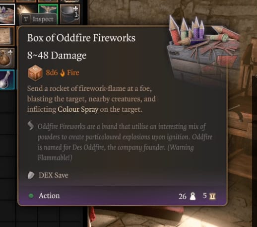The width and height of the screenshot is (257, 227).
Task: Click the 8~48 Damage heading
Action: (57, 55)
